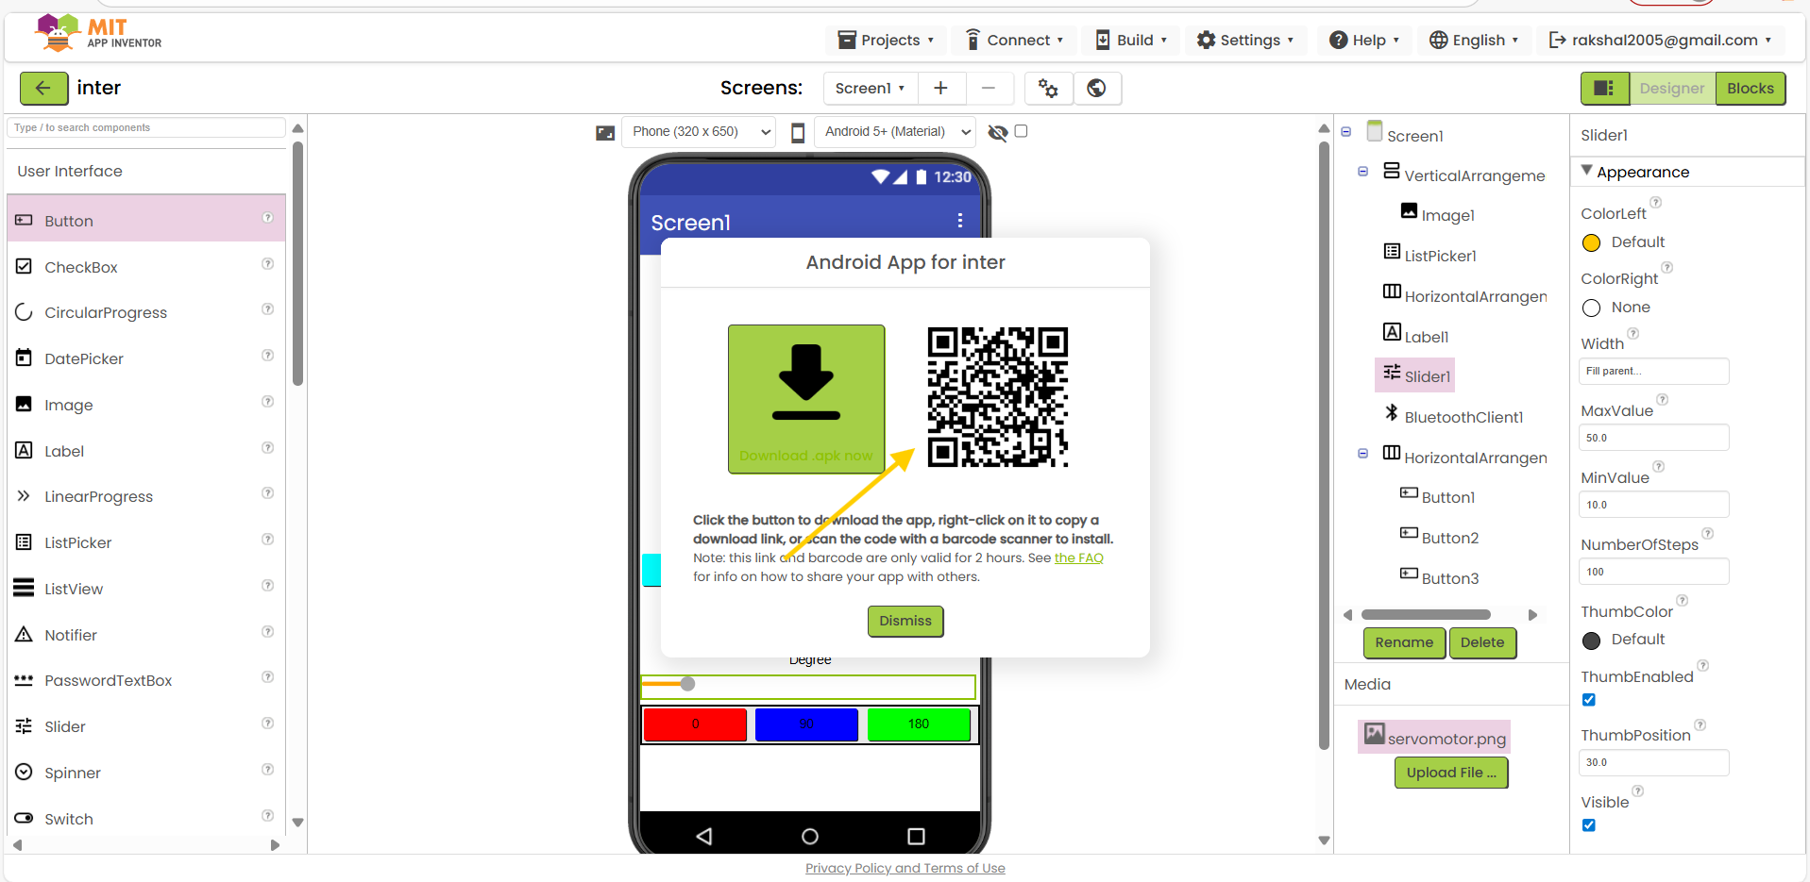Collapse the Screen1 tree node
1810x882 pixels.
[1345, 132]
